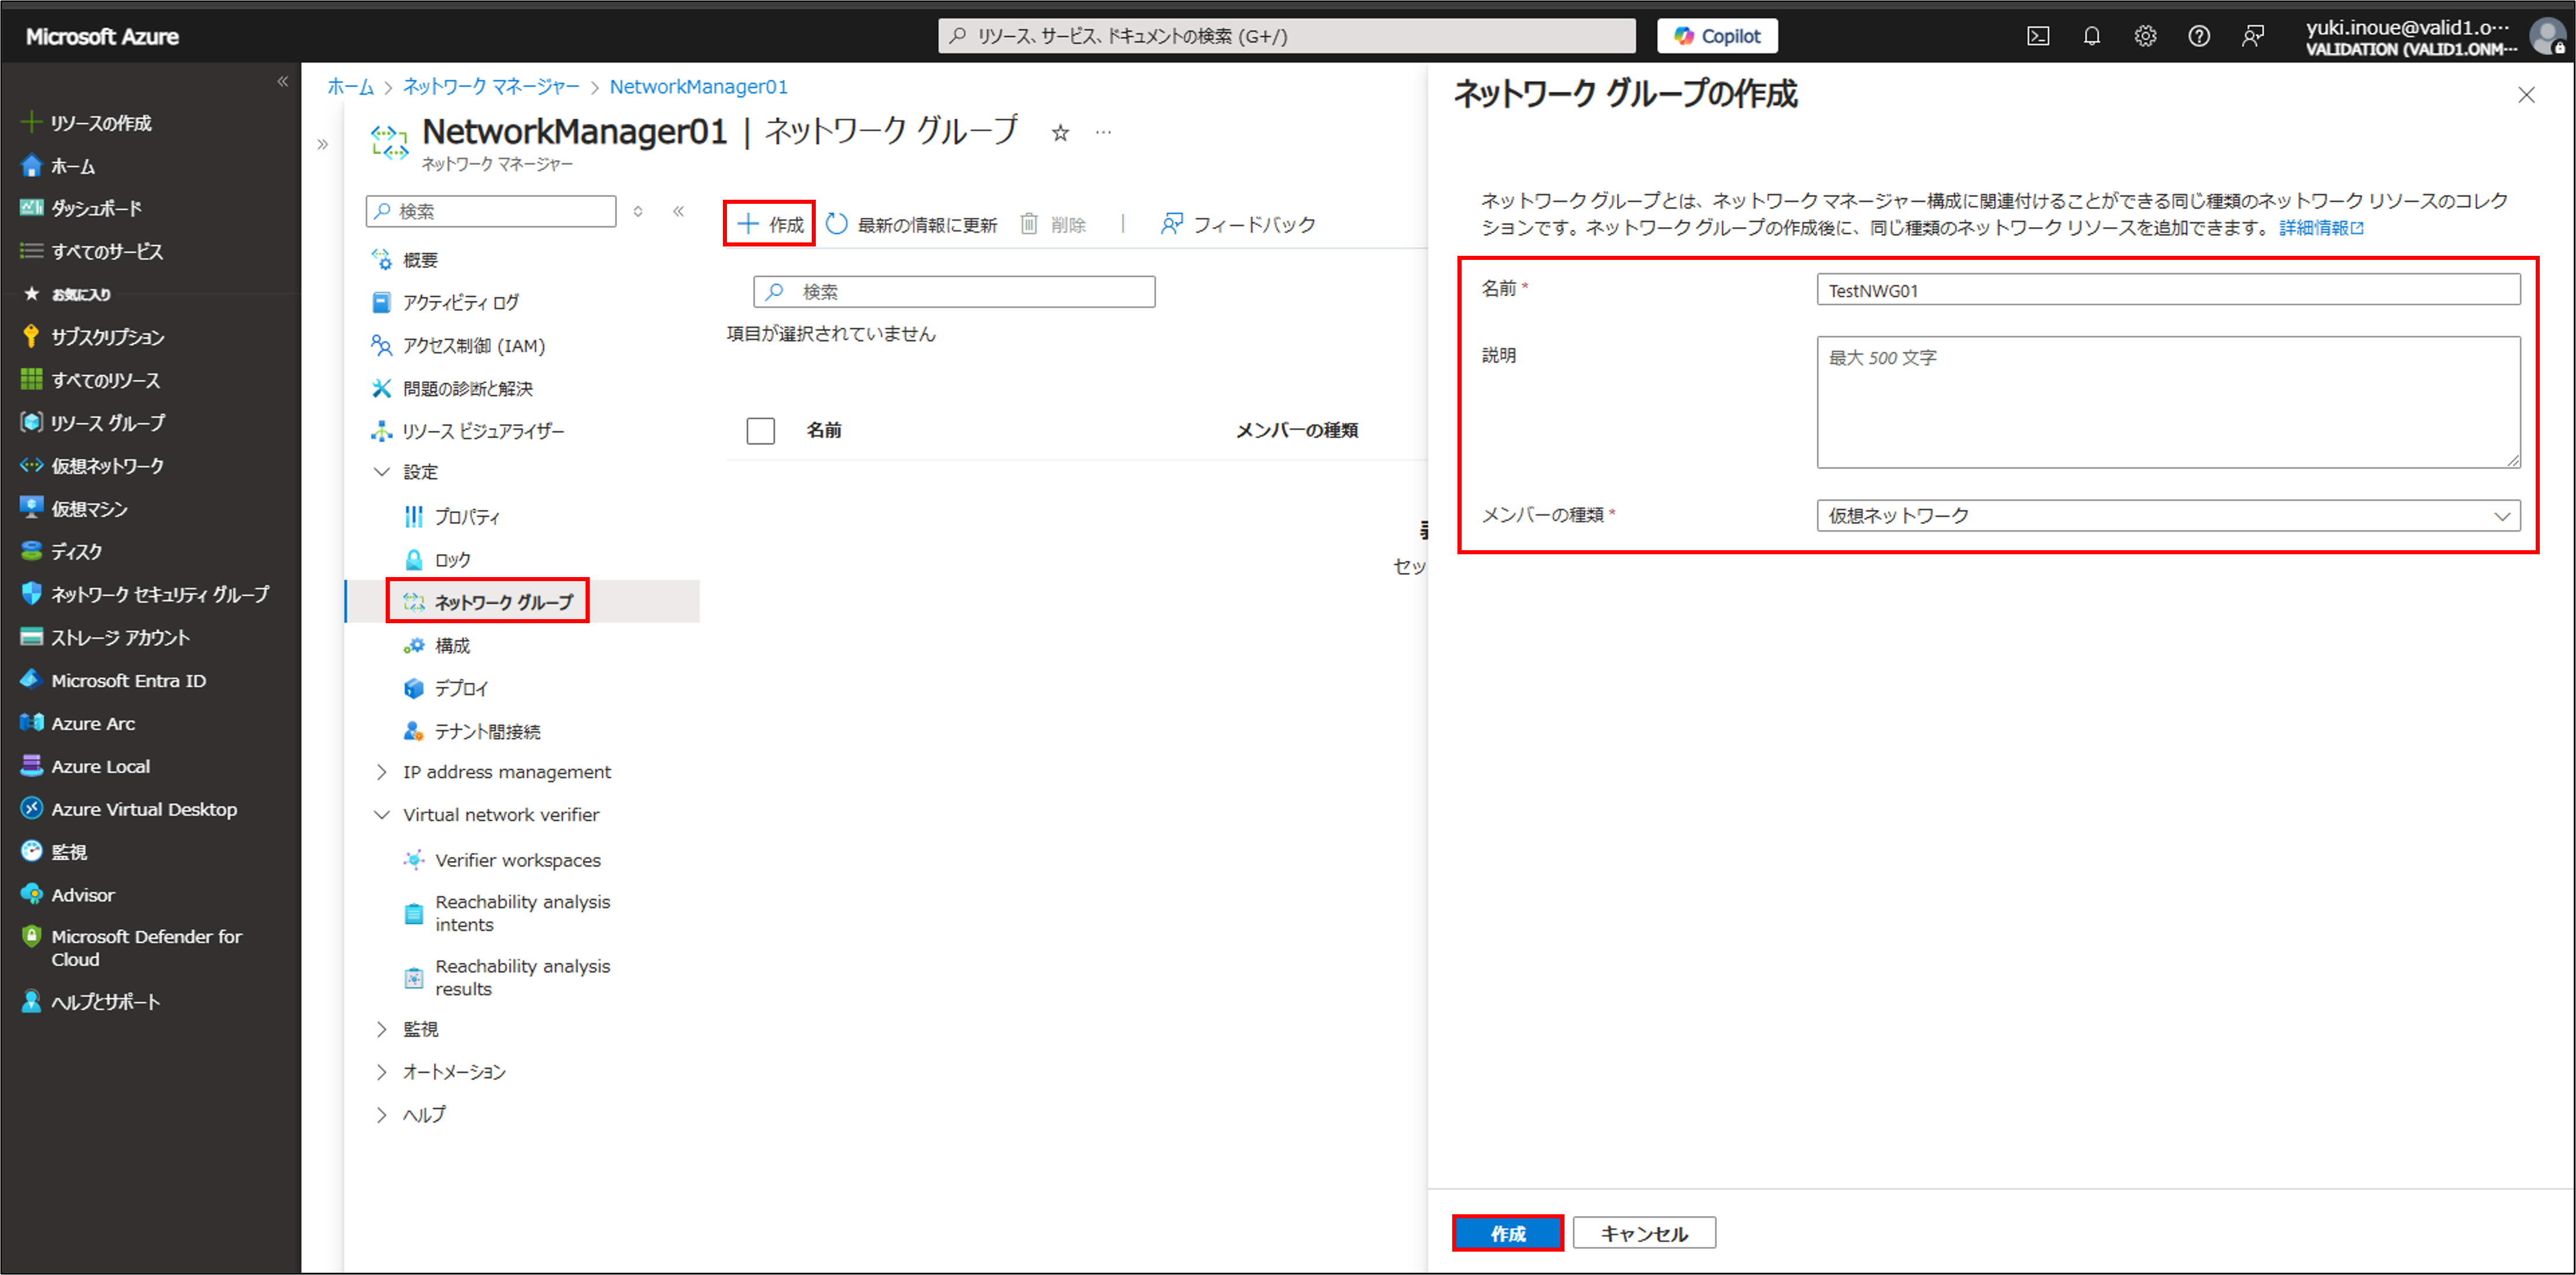Open the feedback icon in top bar
Screen dimensions: 2576x1275
point(2252,36)
